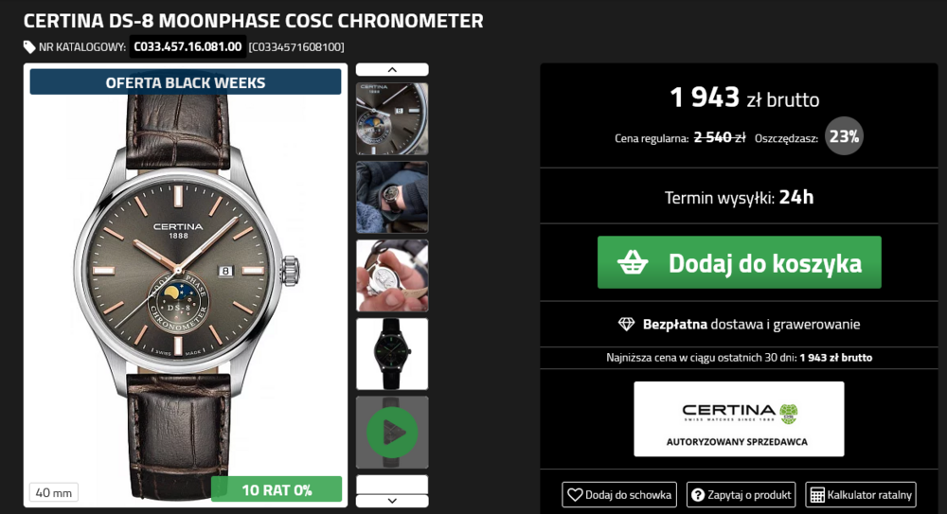Open the Kalkulator ratalny button

coord(861,494)
